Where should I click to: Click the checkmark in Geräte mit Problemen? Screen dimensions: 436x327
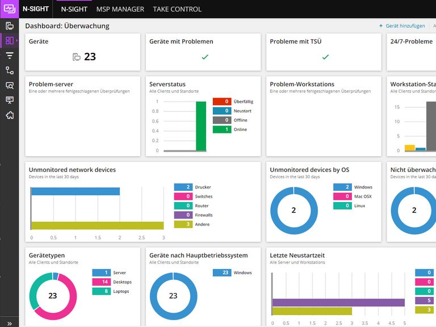point(205,57)
